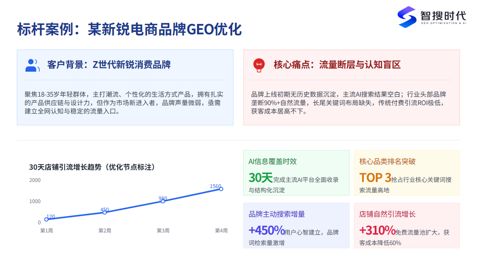Click the chart title 30天店铺引流增长趋势

92,167
